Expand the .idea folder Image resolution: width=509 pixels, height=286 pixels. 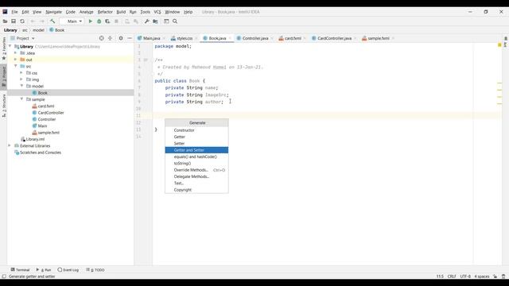[15, 53]
